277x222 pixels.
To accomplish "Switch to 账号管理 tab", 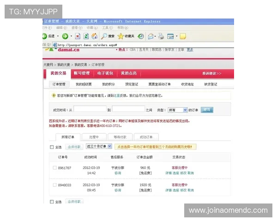I will tap(82, 73).
